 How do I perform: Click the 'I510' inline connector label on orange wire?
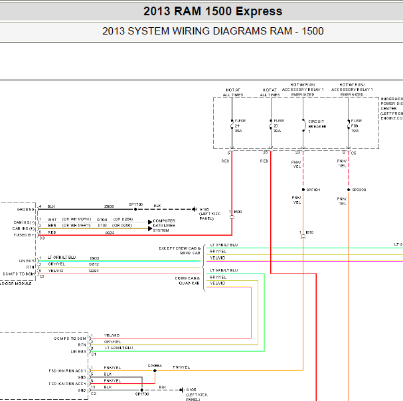(x=309, y=232)
